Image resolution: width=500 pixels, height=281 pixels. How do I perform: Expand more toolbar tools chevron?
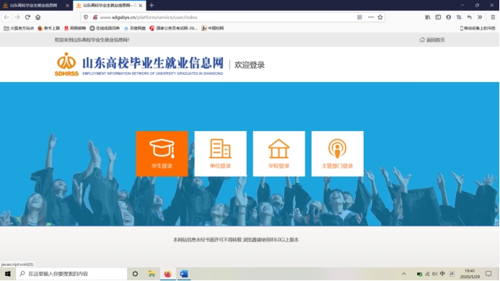480,17
